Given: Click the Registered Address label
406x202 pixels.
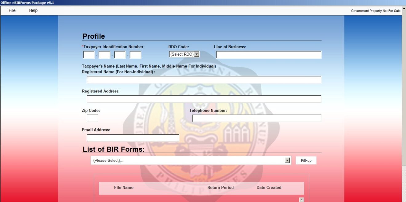Looking at the screenshot, I should point(101,91).
